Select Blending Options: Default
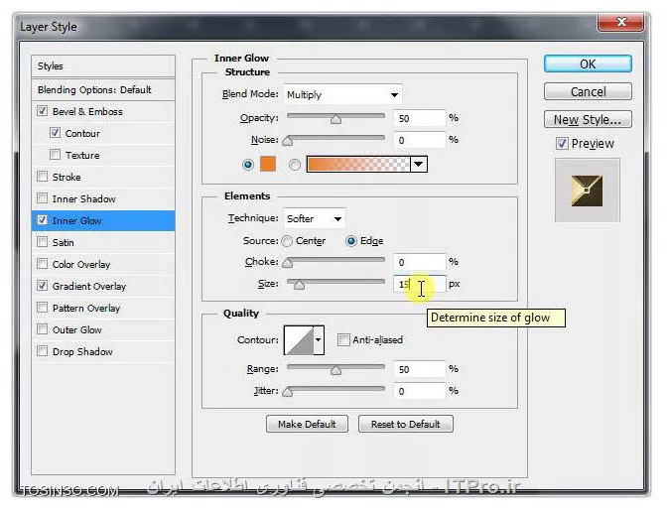667x512 pixels. pyautogui.click(x=103, y=89)
